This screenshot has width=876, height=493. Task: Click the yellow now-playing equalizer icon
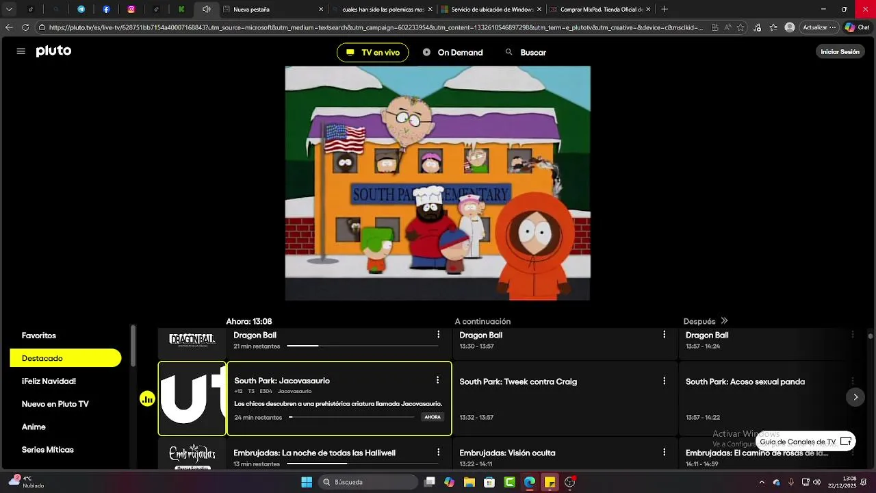(147, 399)
